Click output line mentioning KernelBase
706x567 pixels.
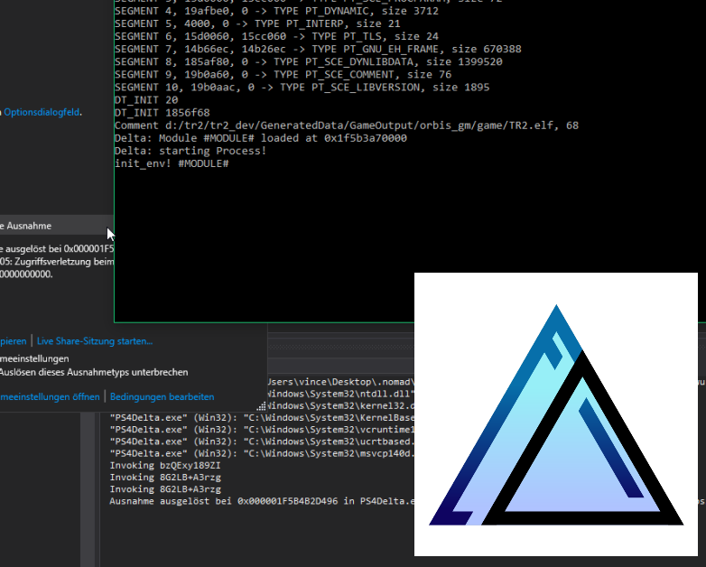[262, 417]
